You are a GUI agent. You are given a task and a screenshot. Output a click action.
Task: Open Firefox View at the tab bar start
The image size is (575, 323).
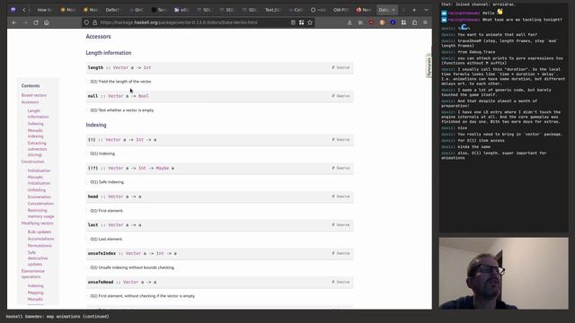click(x=13, y=10)
